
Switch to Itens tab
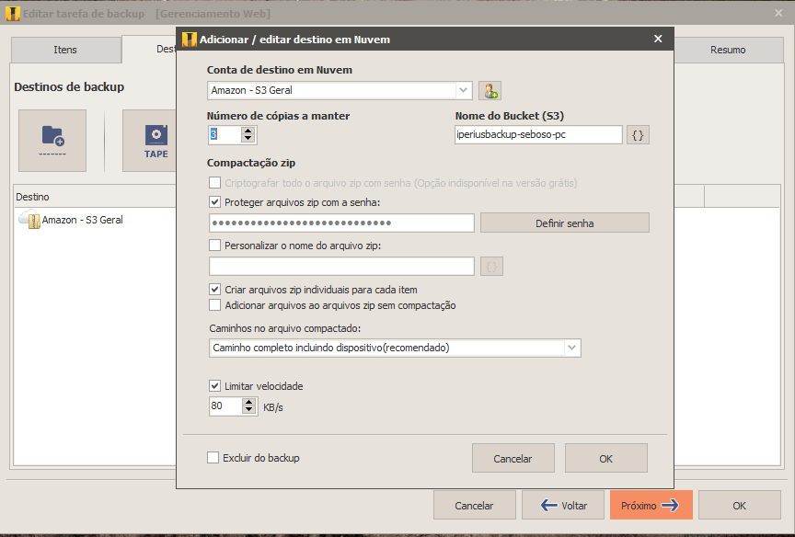coord(65,50)
